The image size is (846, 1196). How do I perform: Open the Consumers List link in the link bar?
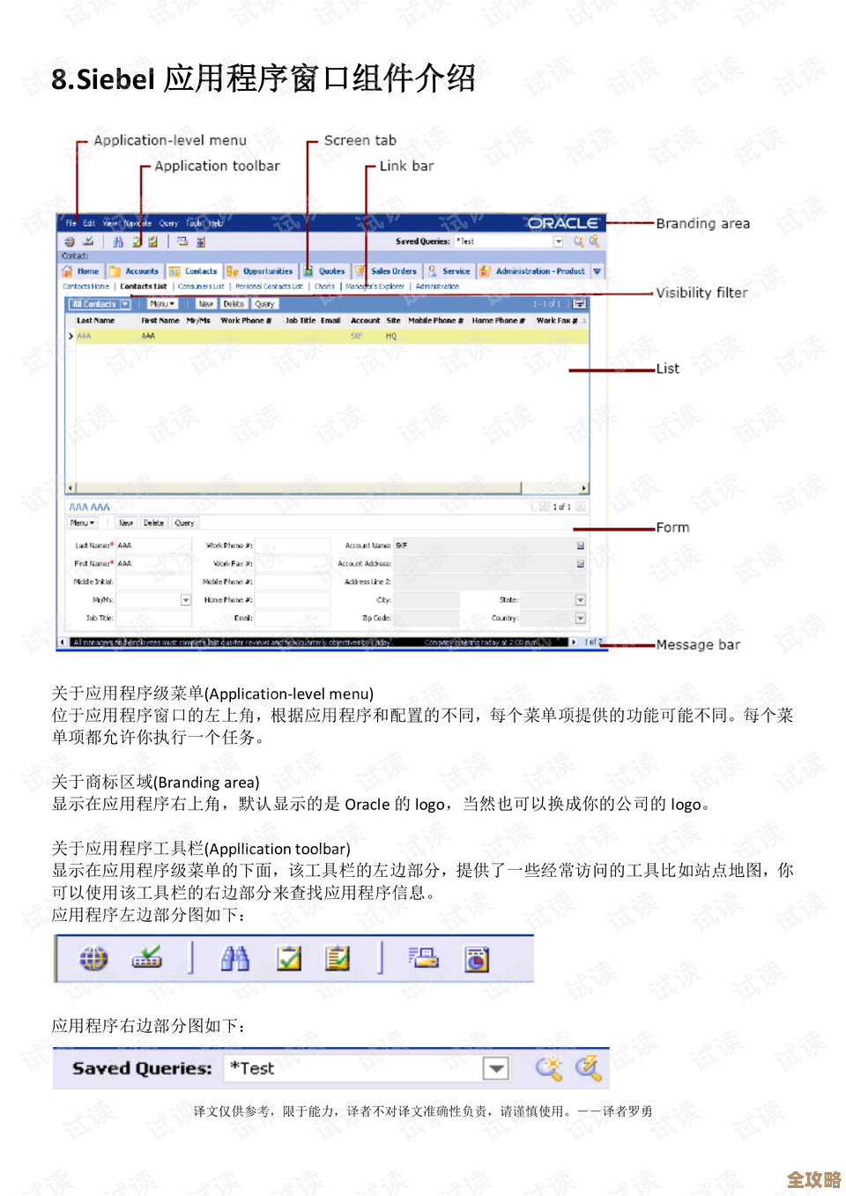[x=201, y=286]
